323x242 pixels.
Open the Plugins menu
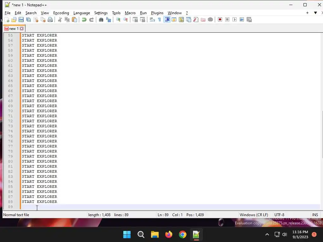tap(157, 13)
